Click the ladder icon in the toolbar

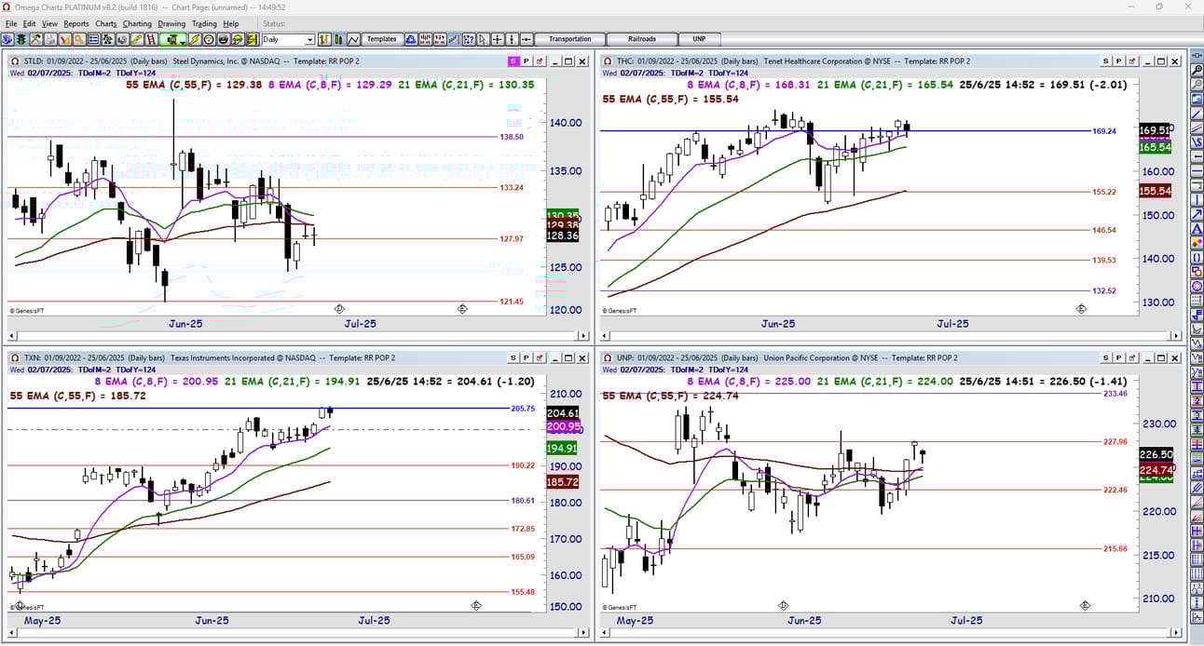click(151, 40)
